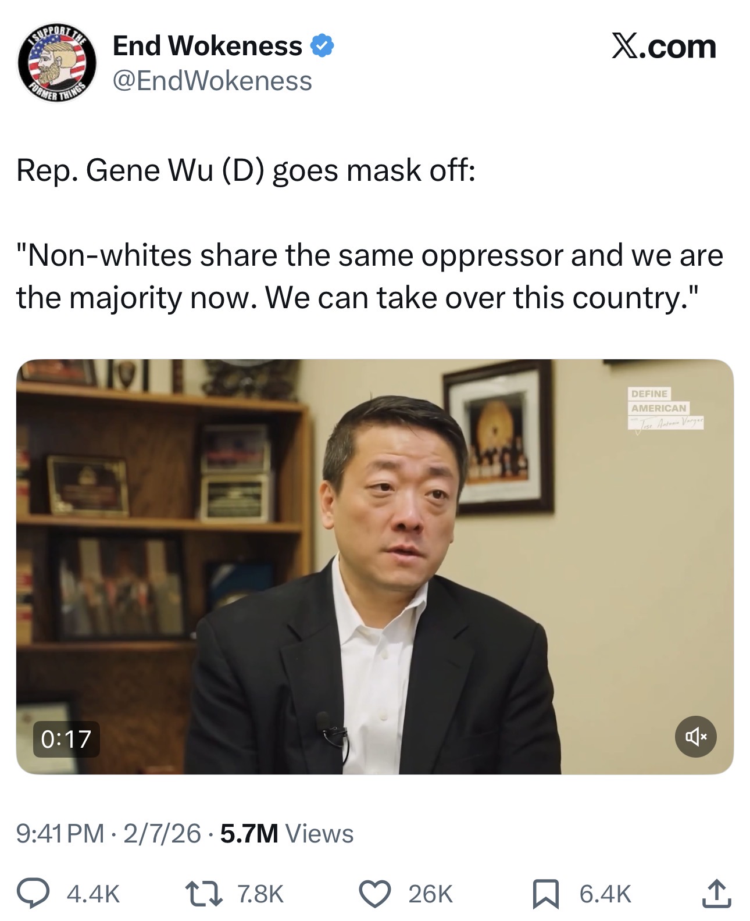Play the embedded video thumbnail
750x921 pixels.
click(x=375, y=567)
